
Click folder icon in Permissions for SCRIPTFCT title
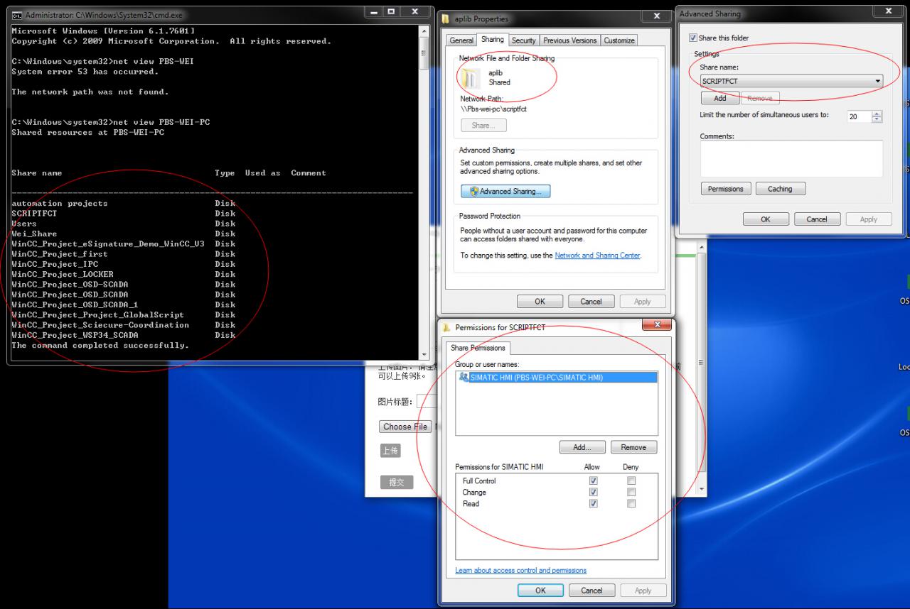[x=446, y=327]
